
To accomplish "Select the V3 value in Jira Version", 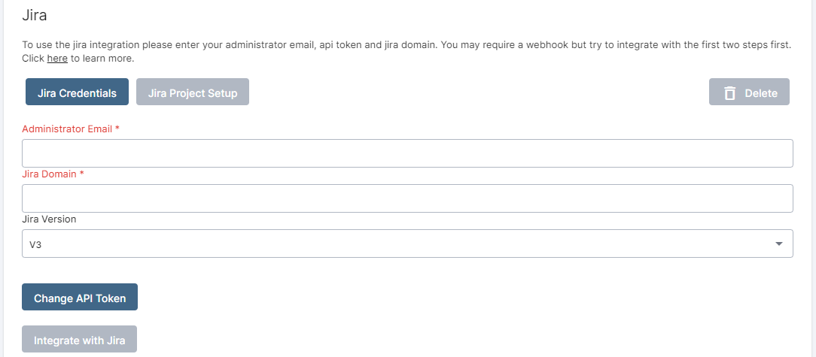I will [x=35, y=244].
